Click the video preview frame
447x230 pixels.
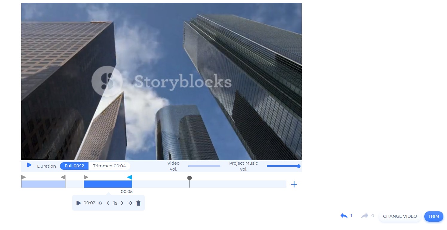pyautogui.click(x=161, y=81)
